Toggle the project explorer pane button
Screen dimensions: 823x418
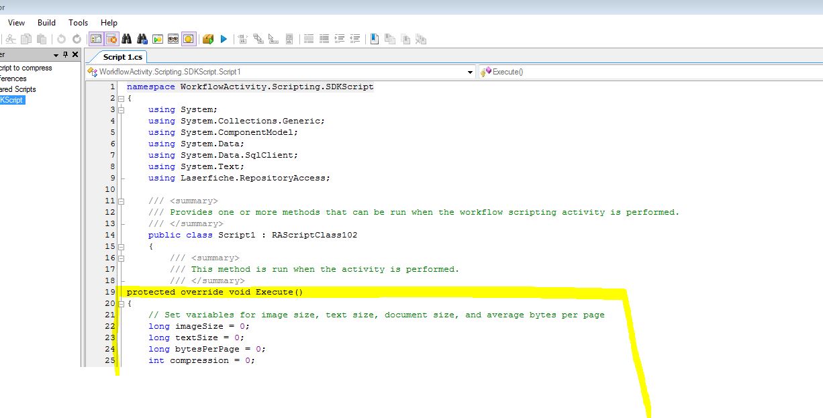click(x=96, y=39)
